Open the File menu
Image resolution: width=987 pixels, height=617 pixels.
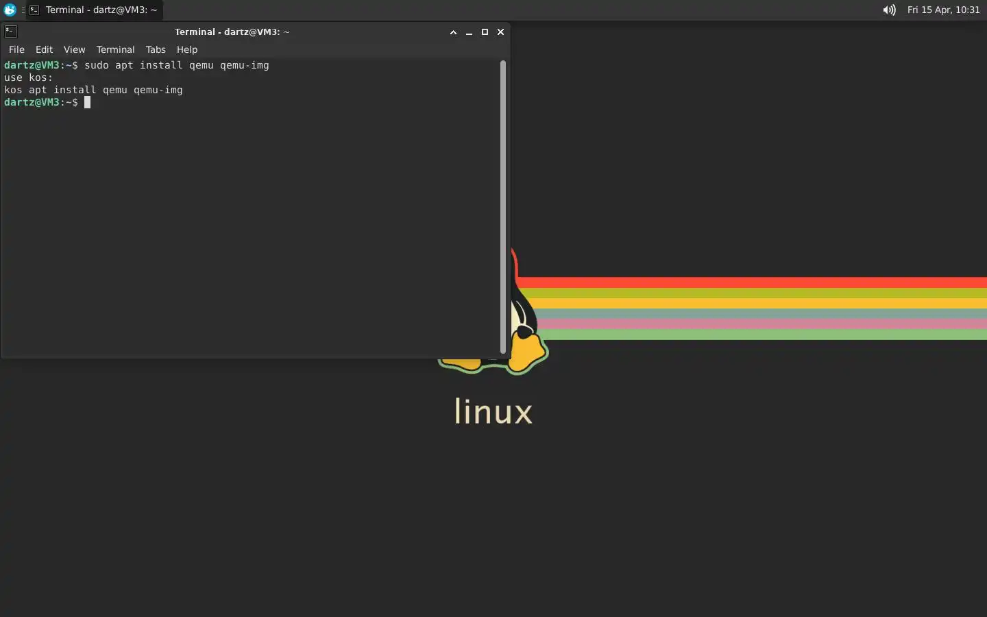tap(16, 49)
